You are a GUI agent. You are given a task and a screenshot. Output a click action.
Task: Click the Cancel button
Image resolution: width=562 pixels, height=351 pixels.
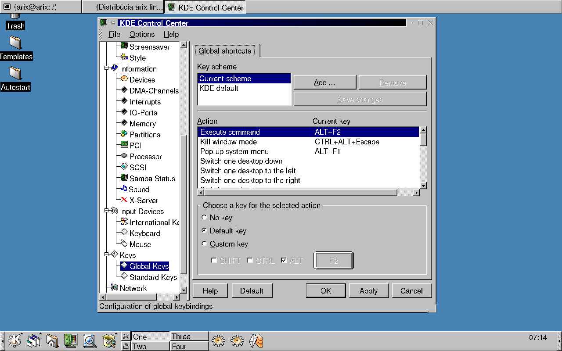pos(411,290)
